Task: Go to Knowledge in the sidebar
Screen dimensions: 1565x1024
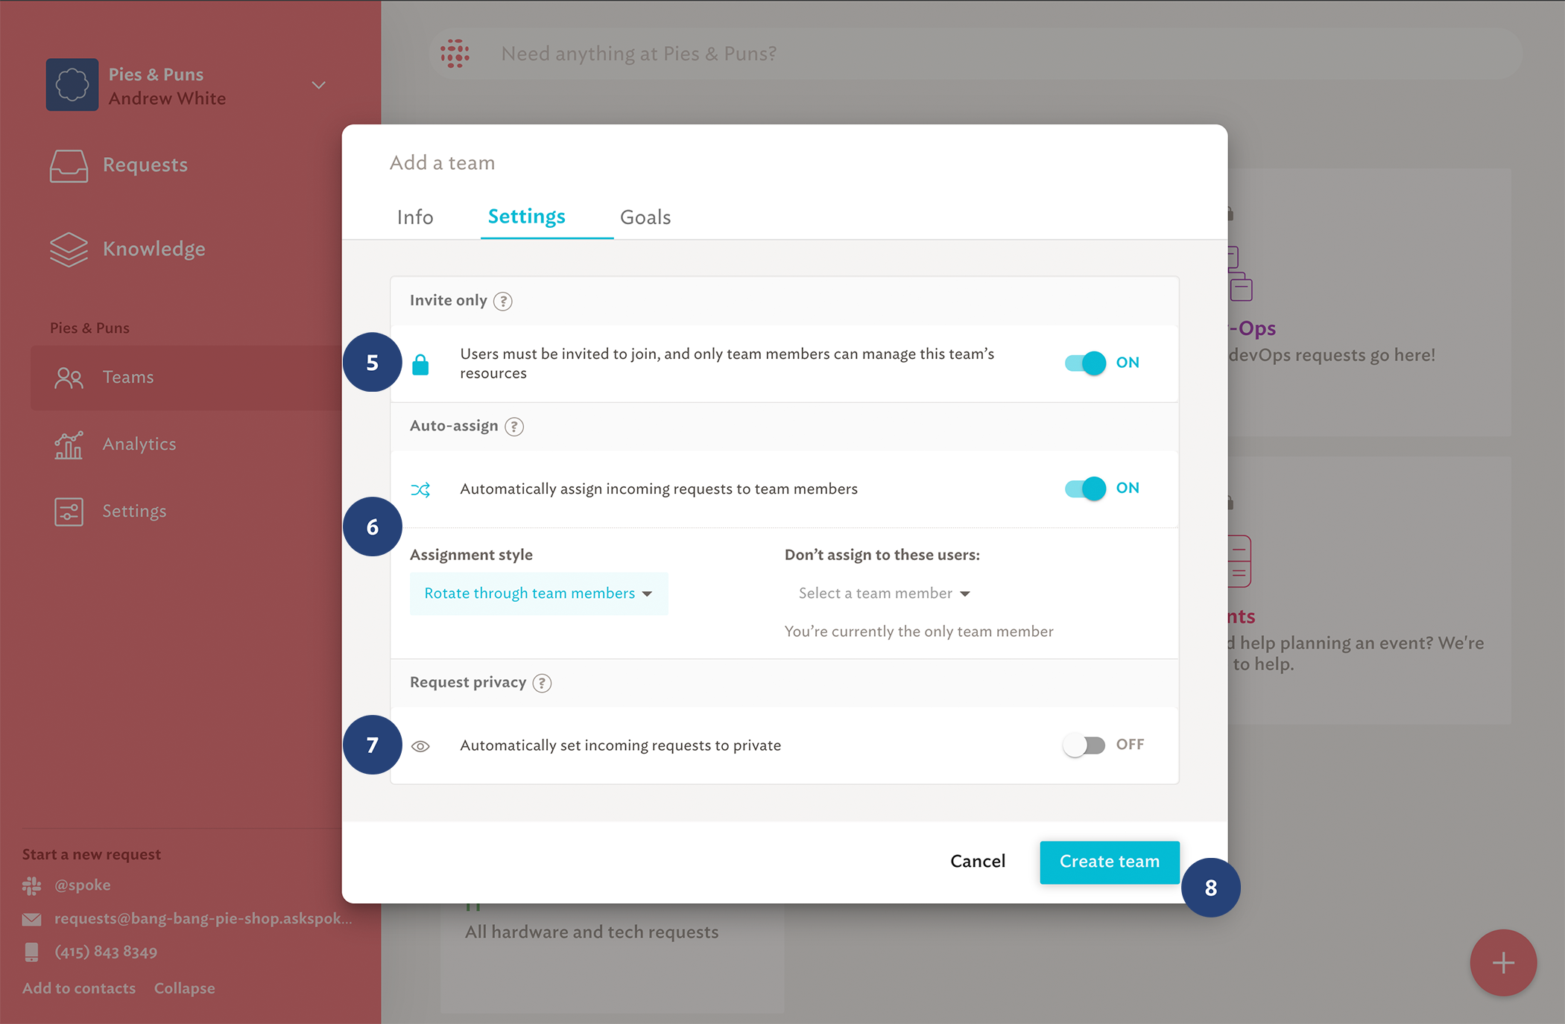Action: coord(154,249)
